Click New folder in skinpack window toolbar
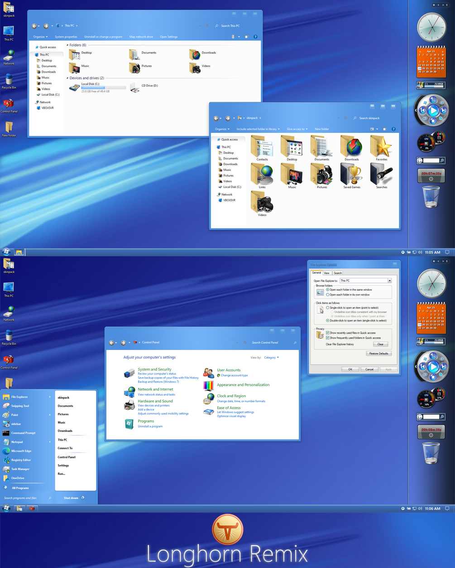The height and width of the screenshot is (568, 455). (x=322, y=129)
